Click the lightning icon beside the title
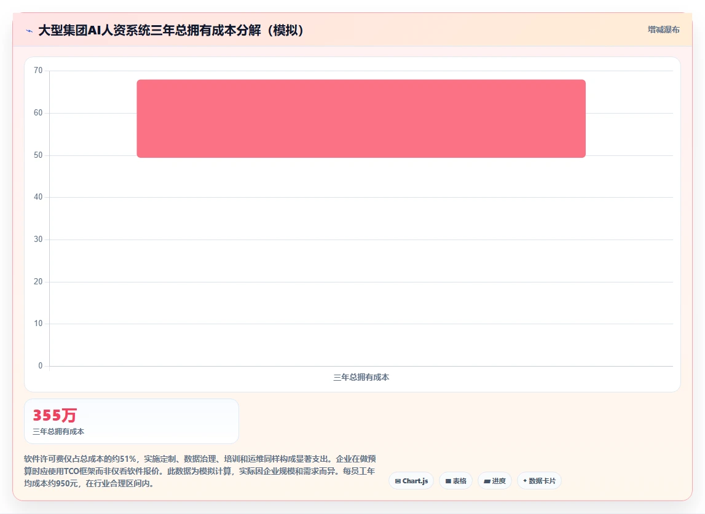The image size is (705, 514). click(x=30, y=31)
